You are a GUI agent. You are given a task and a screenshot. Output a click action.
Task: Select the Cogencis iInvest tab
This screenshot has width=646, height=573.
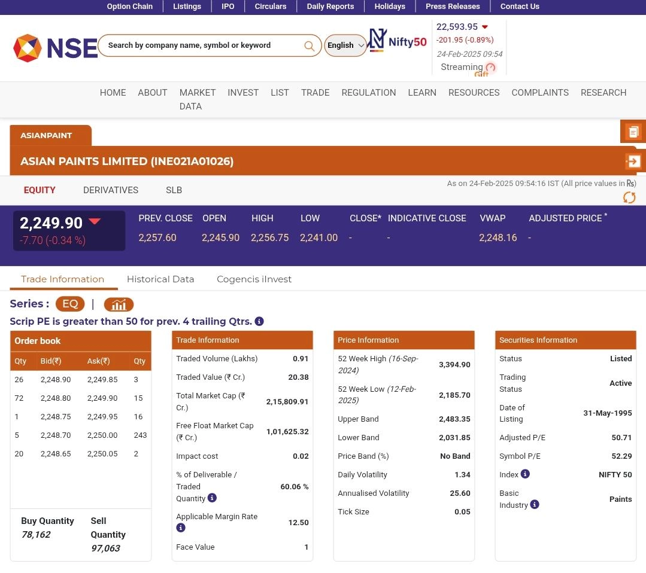(254, 279)
